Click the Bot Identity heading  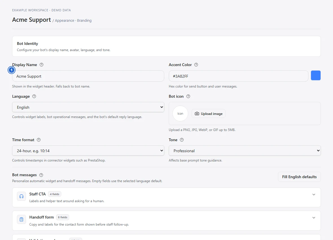click(x=27, y=43)
